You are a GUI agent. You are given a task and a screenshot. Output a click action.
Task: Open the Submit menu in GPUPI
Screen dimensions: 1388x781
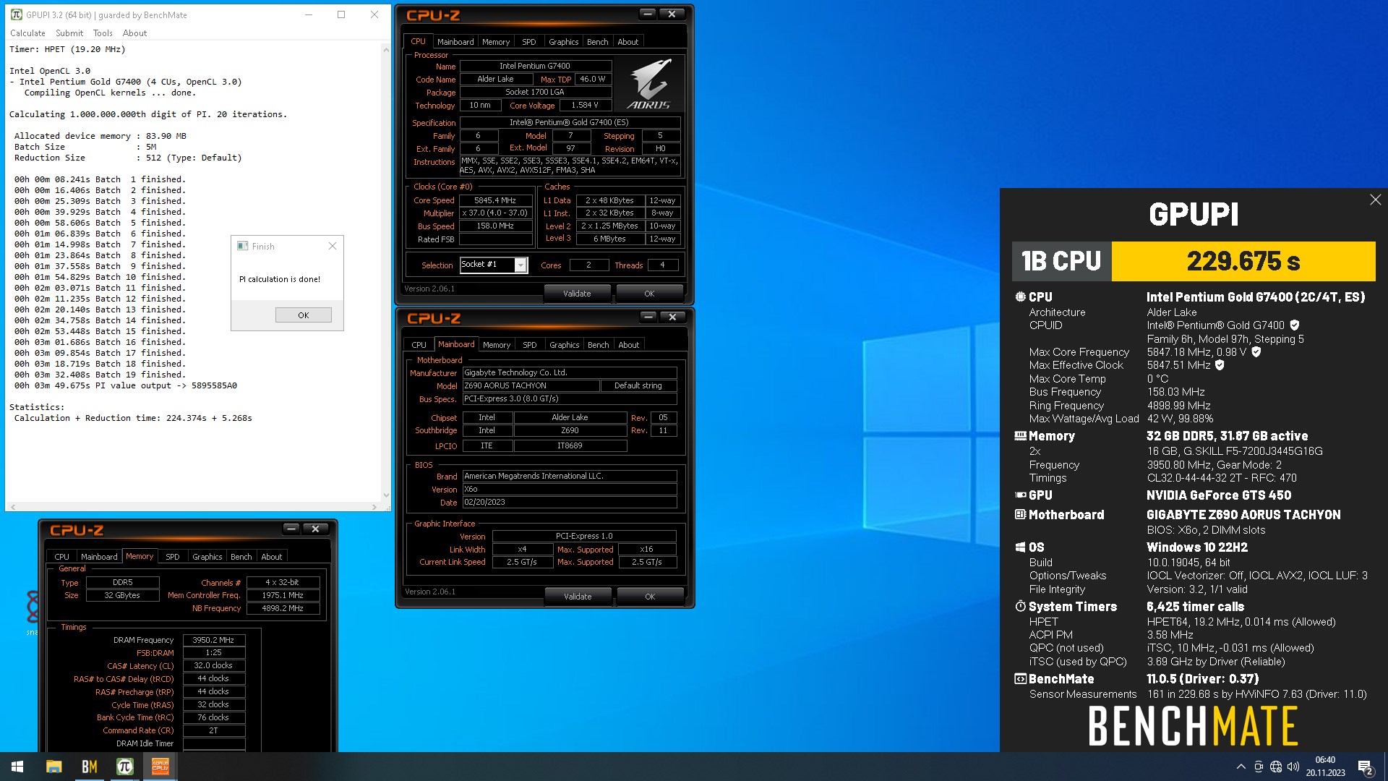69,33
